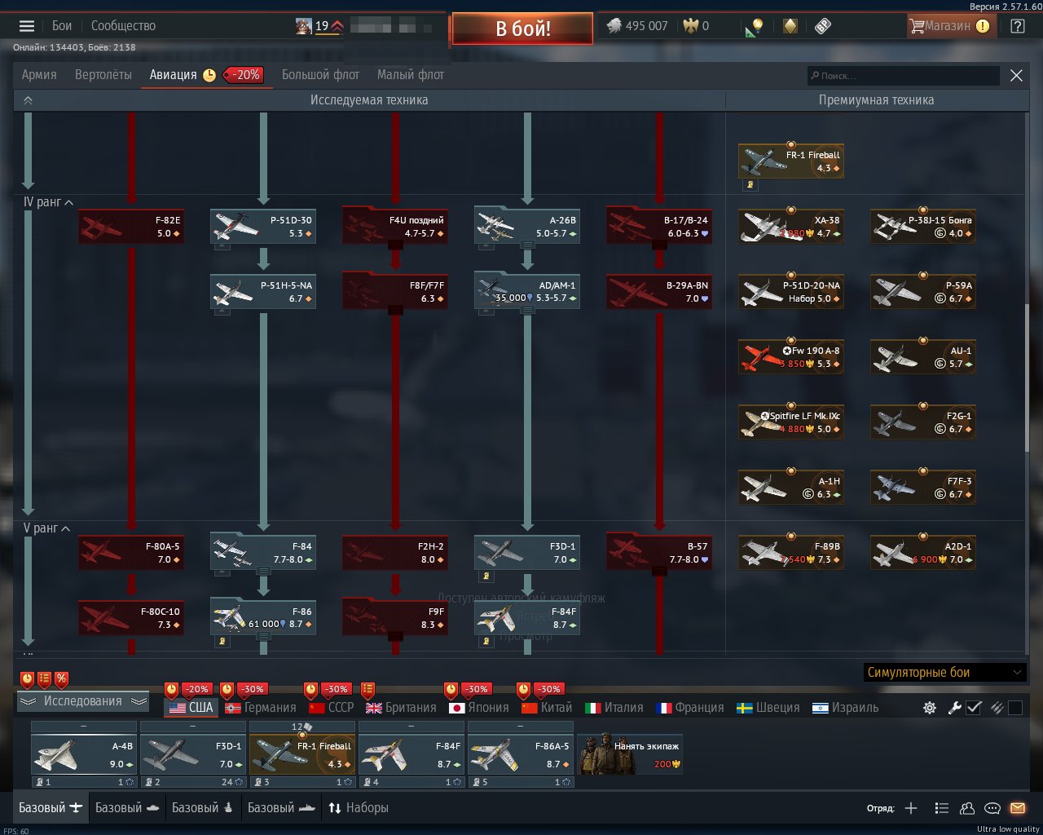Open the Бои menu
Viewport: 1043px width, 835px height.
(x=62, y=26)
